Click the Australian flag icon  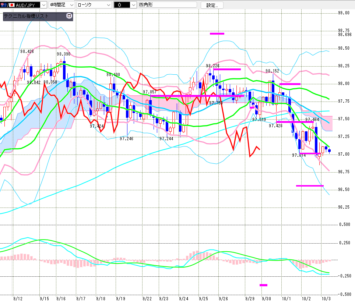click(3, 5)
